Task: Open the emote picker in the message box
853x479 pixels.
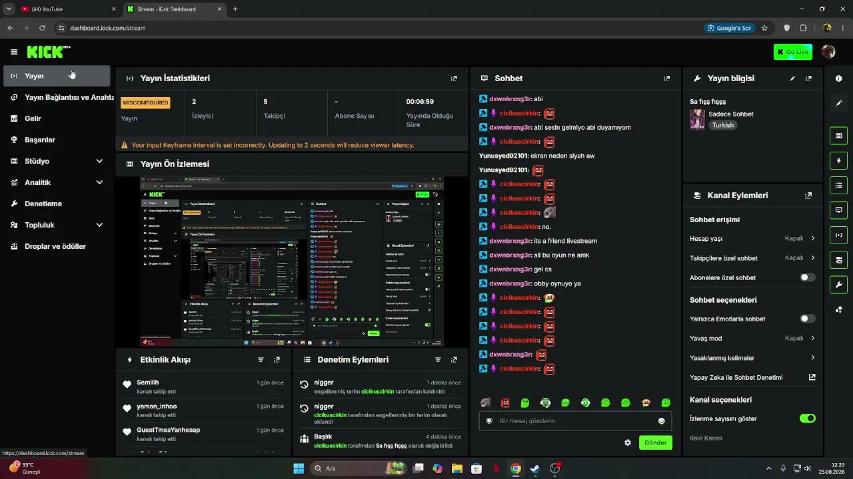Action: point(661,421)
